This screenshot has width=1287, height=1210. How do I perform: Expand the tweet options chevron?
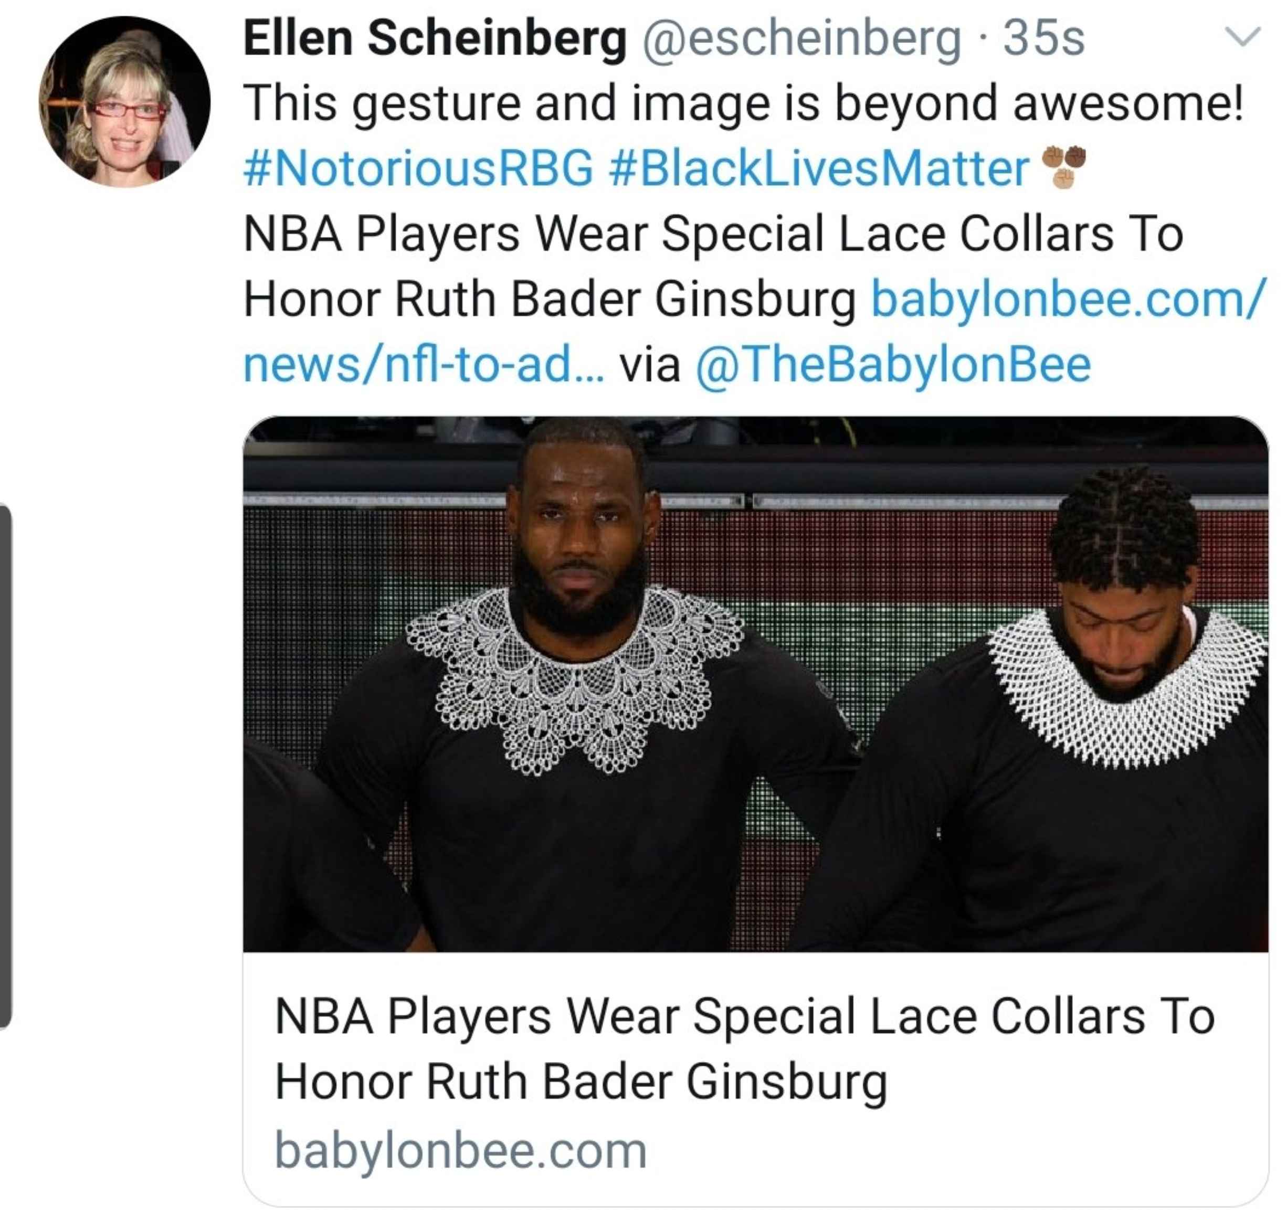click(1243, 36)
